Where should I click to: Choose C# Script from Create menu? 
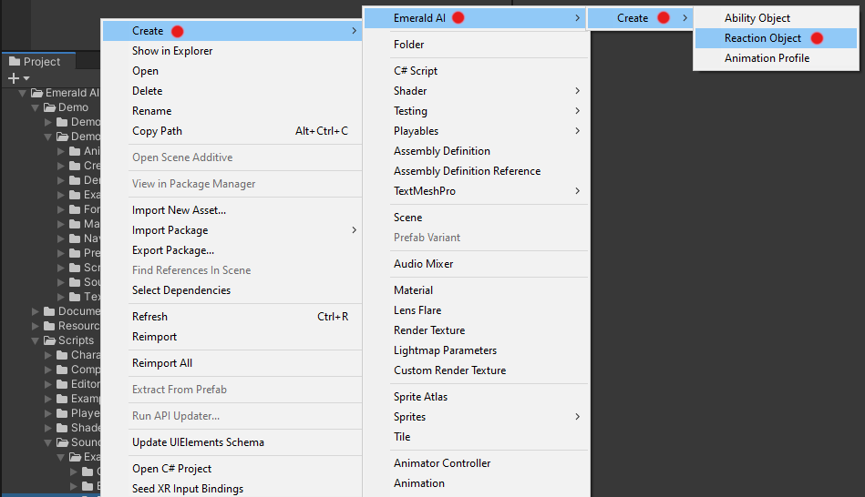pyautogui.click(x=416, y=71)
